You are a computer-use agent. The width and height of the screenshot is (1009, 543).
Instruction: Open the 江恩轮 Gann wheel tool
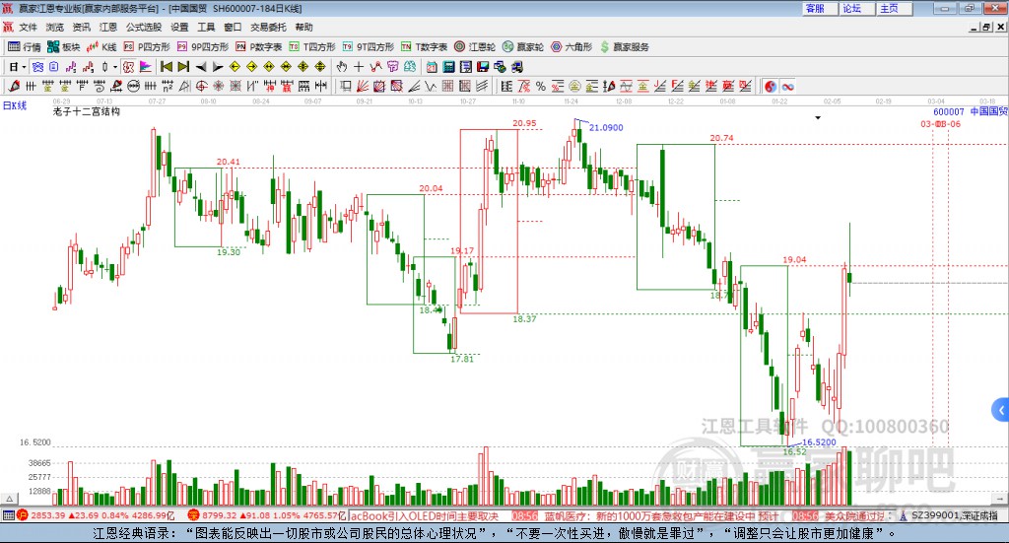pos(475,47)
